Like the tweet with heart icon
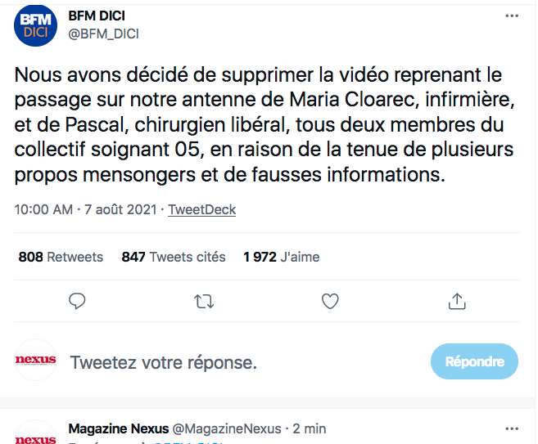Image resolution: width=538 pixels, height=444 pixels. (x=330, y=301)
